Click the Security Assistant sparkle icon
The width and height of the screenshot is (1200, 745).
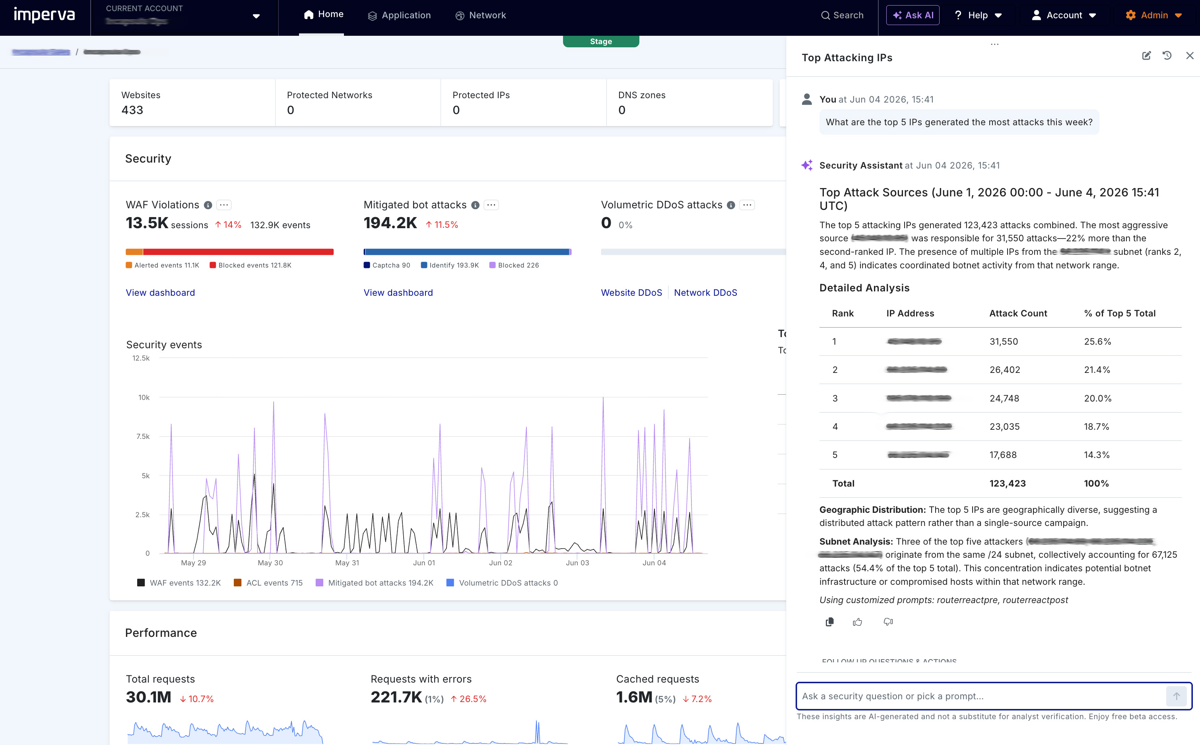(807, 165)
